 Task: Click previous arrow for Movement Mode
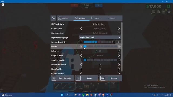[81, 33]
